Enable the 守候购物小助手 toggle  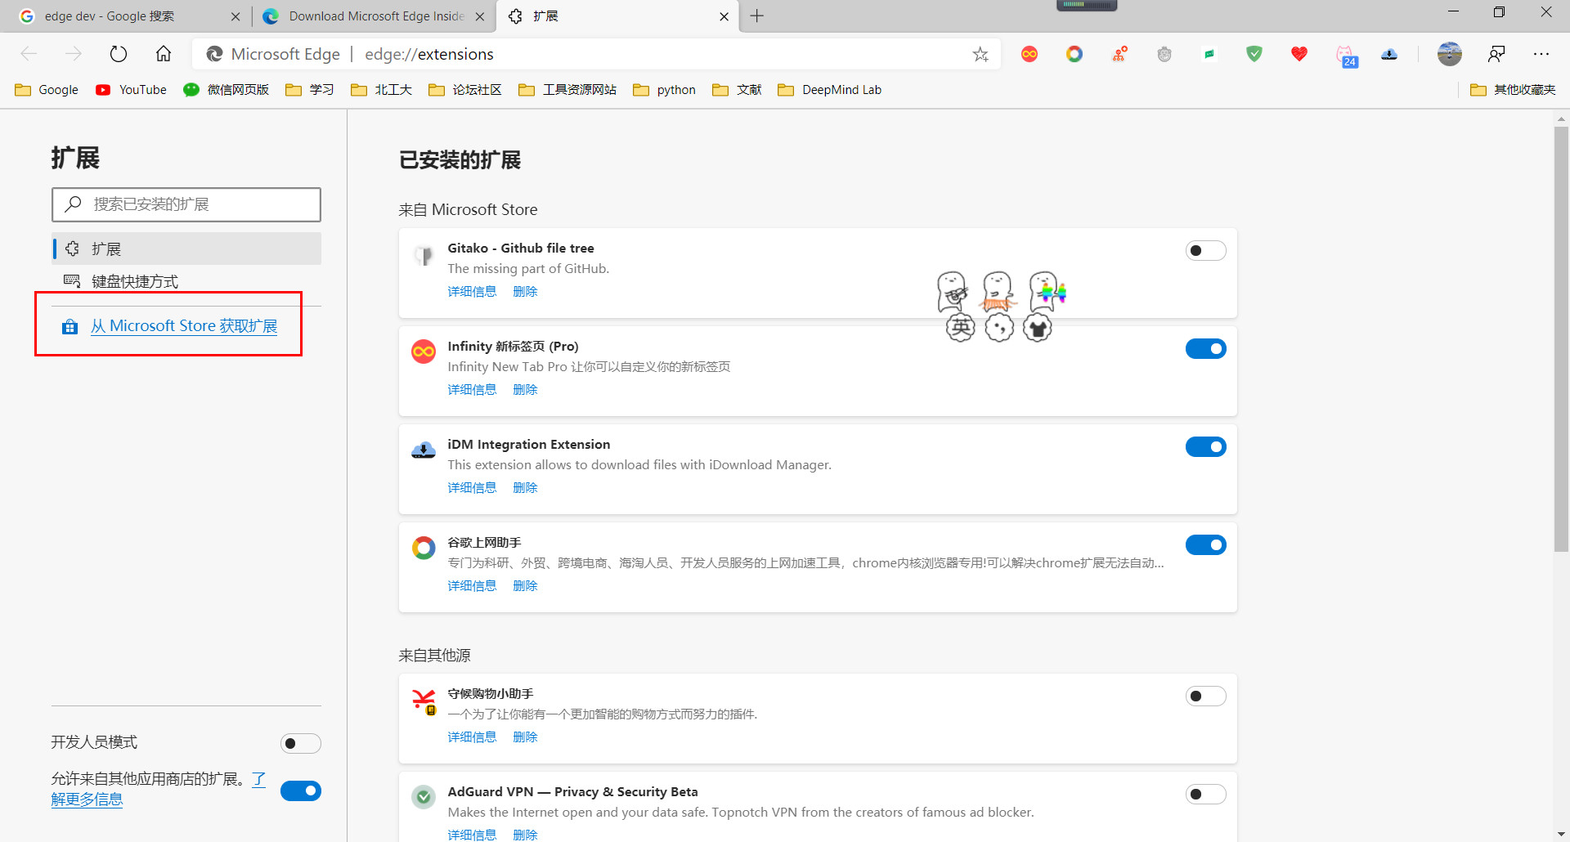[1205, 696]
